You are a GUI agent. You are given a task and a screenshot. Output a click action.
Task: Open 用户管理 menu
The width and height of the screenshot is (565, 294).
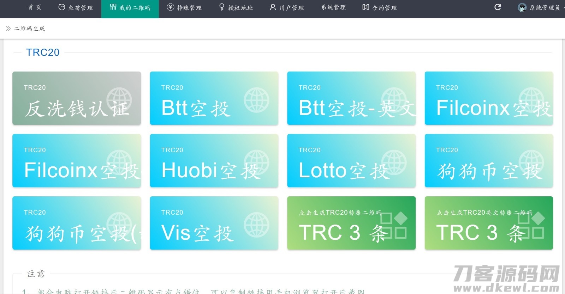(287, 7)
